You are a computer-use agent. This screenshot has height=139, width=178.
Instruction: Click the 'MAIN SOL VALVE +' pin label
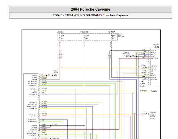coord(32,133)
